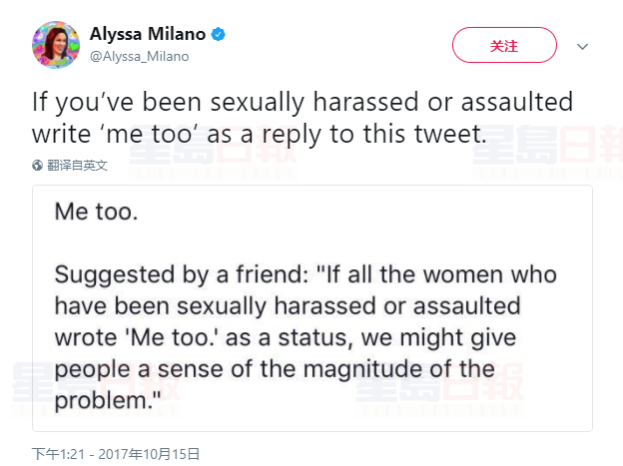
Task: Click the 翻译自英文 translate link
Action: tap(78, 165)
